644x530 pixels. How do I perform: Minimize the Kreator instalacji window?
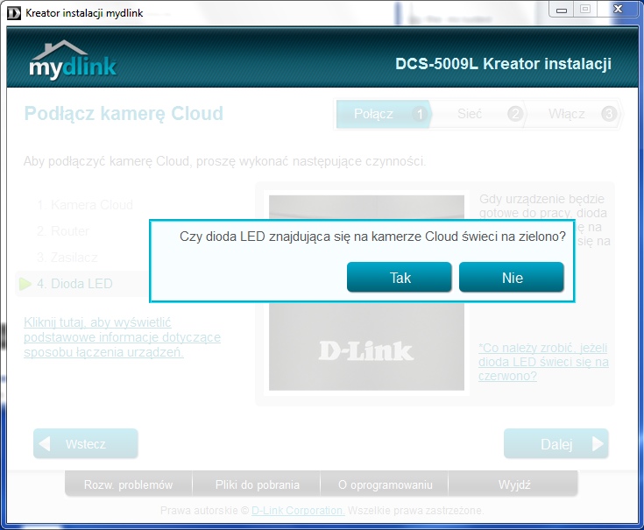561,10
